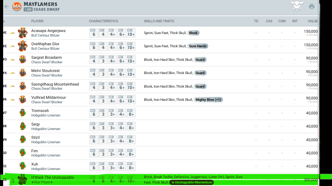
Task: Click the back arrow icon
Action: tap(6, 7)
